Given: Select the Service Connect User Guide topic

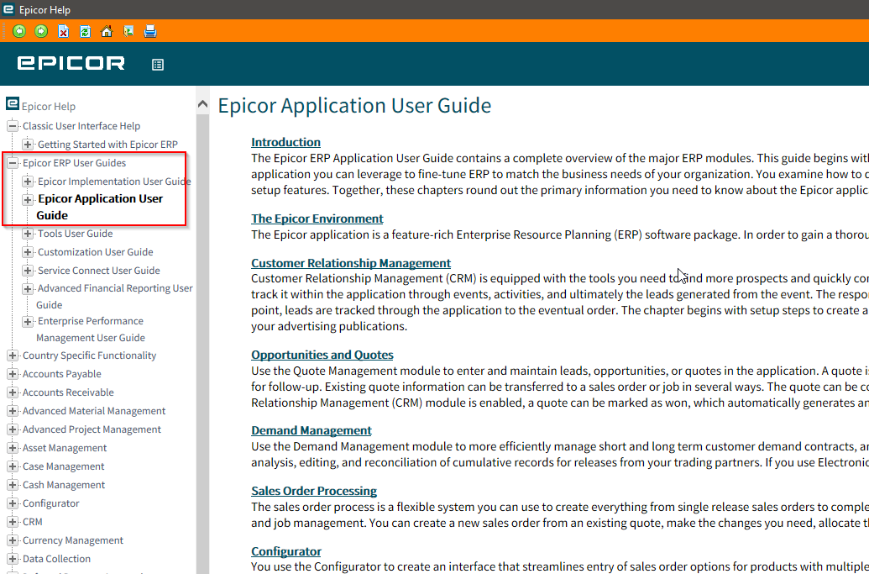Looking at the screenshot, I should click(x=98, y=271).
